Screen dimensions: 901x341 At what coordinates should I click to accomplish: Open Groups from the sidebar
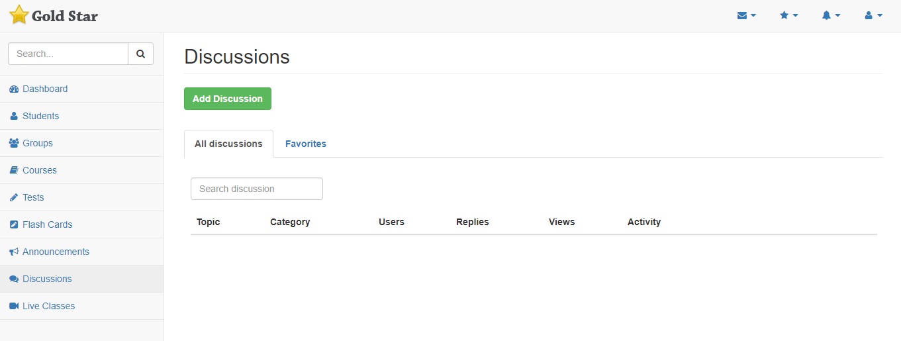[x=37, y=143]
